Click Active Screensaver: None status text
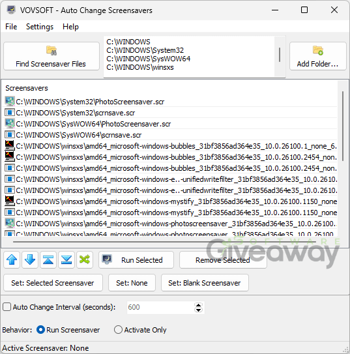The width and height of the screenshot is (350, 354). [46, 348]
